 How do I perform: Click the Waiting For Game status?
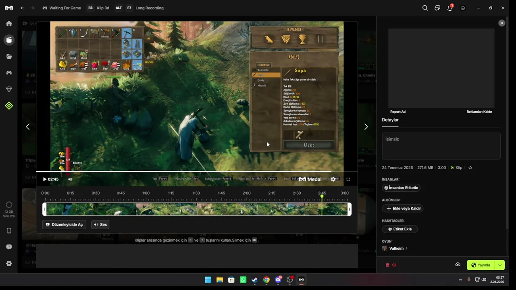coord(62,8)
